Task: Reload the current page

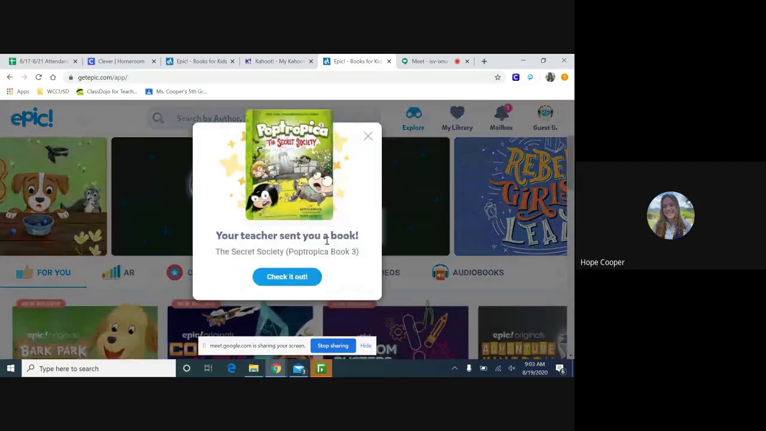Action: pyautogui.click(x=38, y=77)
